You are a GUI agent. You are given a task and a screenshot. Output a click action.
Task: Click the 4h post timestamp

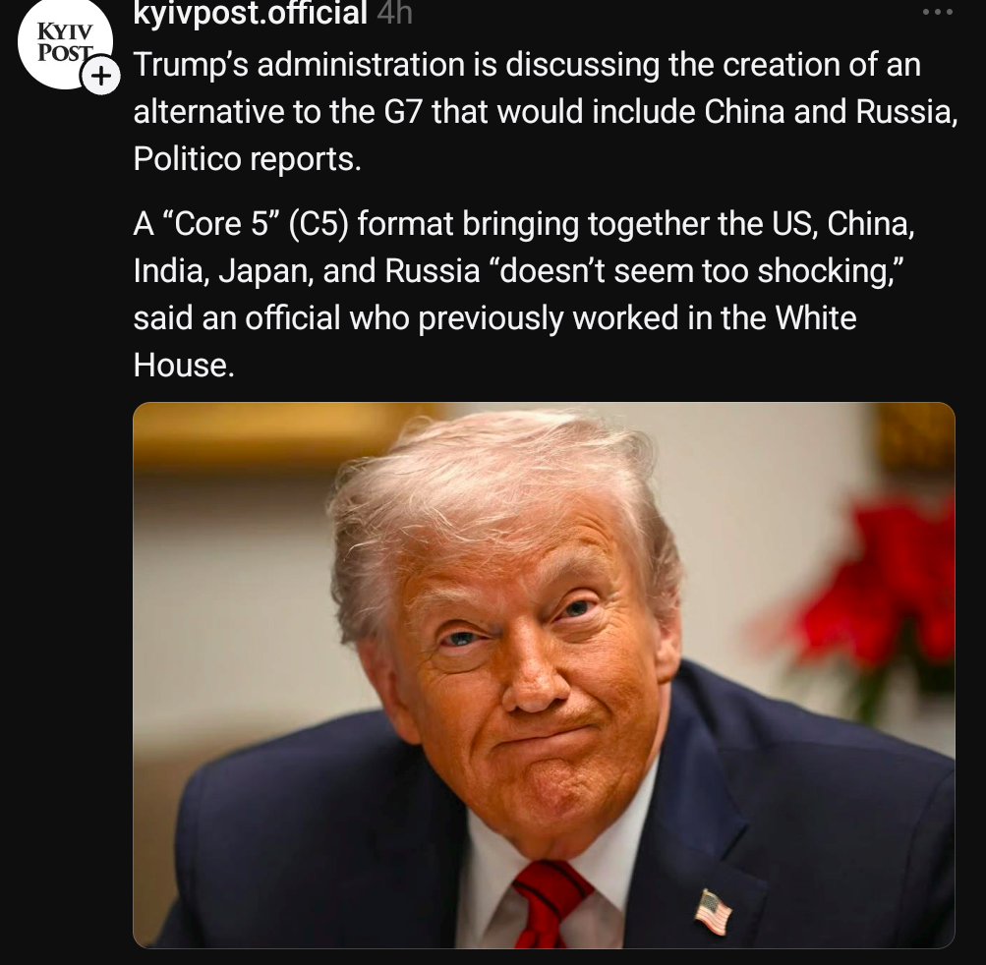point(395,13)
